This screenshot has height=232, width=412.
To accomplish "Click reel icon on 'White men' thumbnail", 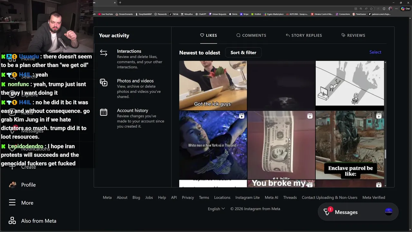I will (x=242, y=116).
